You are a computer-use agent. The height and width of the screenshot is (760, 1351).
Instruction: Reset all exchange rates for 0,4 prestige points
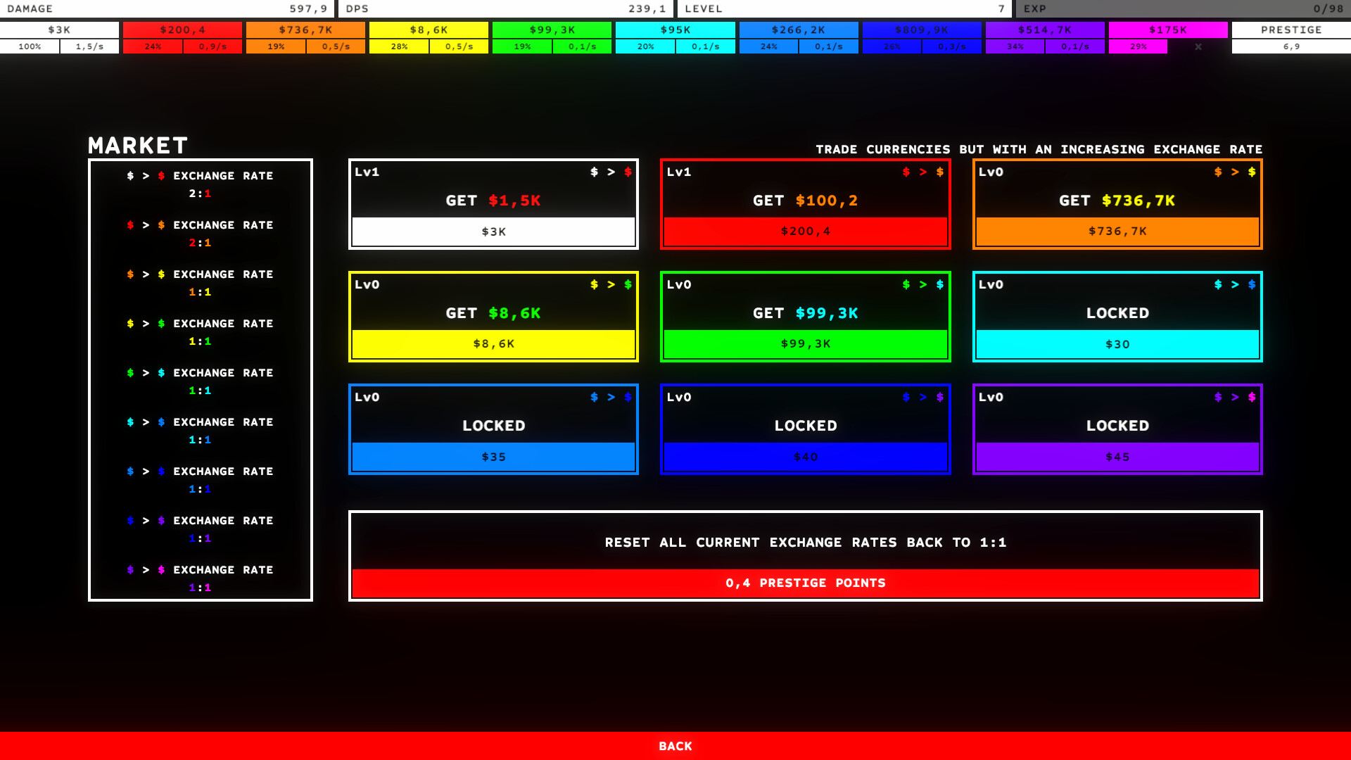pos(806,583)
